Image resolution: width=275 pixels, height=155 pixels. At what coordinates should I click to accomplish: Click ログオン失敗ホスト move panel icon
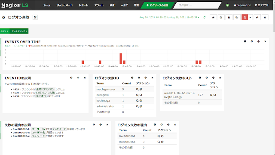(x=213, y=77)
